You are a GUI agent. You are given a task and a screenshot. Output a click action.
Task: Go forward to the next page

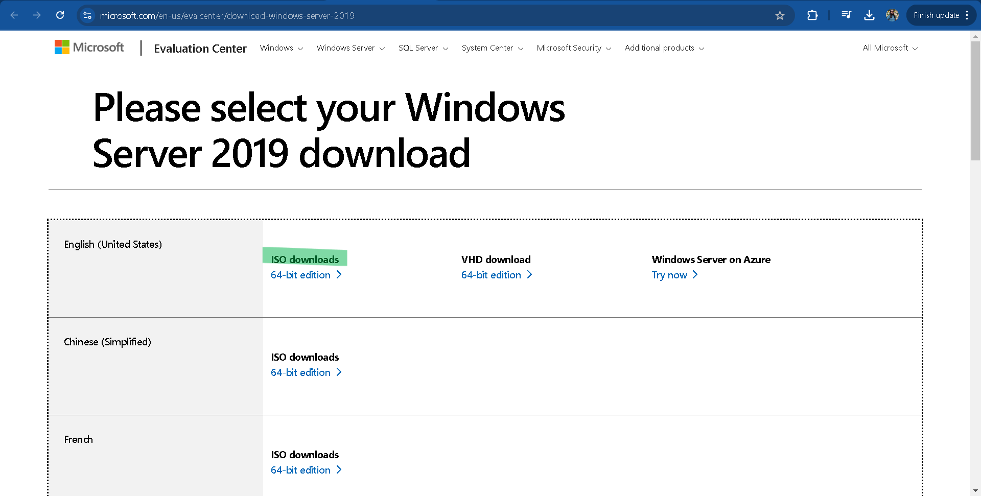point(37,15)
